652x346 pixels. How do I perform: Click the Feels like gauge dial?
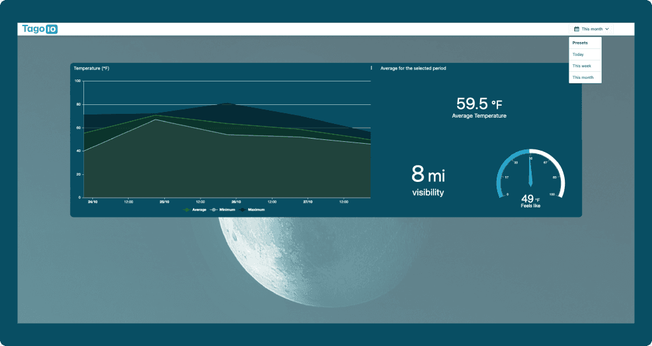[x=530, y=173]
